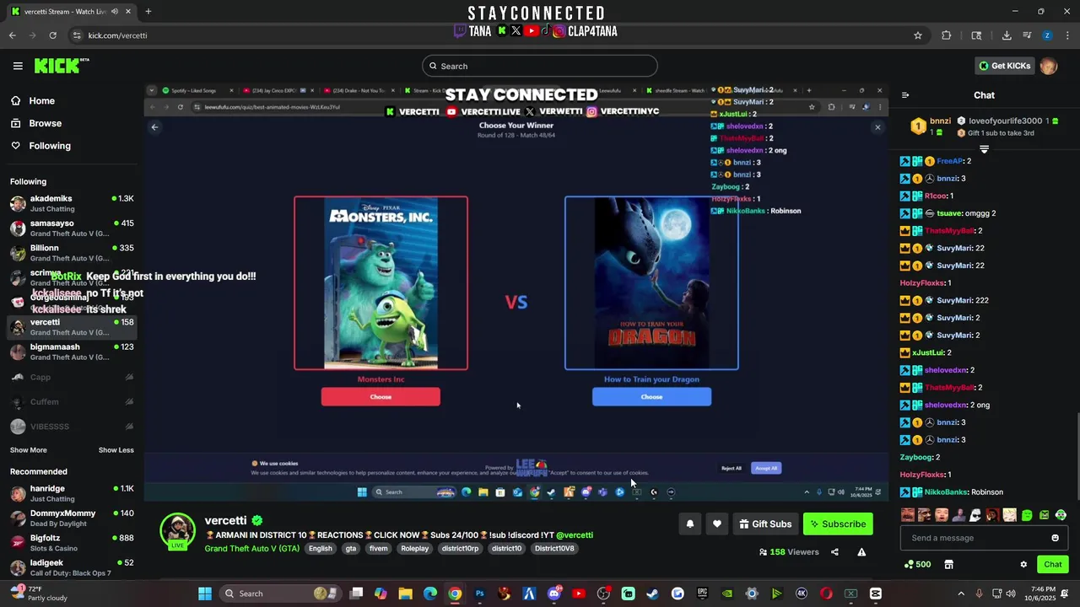
Task: Open DommyxMommy recommended channel
Action: point(72,518)
